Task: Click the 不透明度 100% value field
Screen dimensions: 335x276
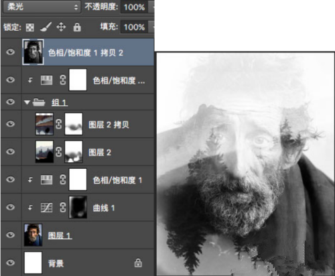Action: [x=134, y=7]
